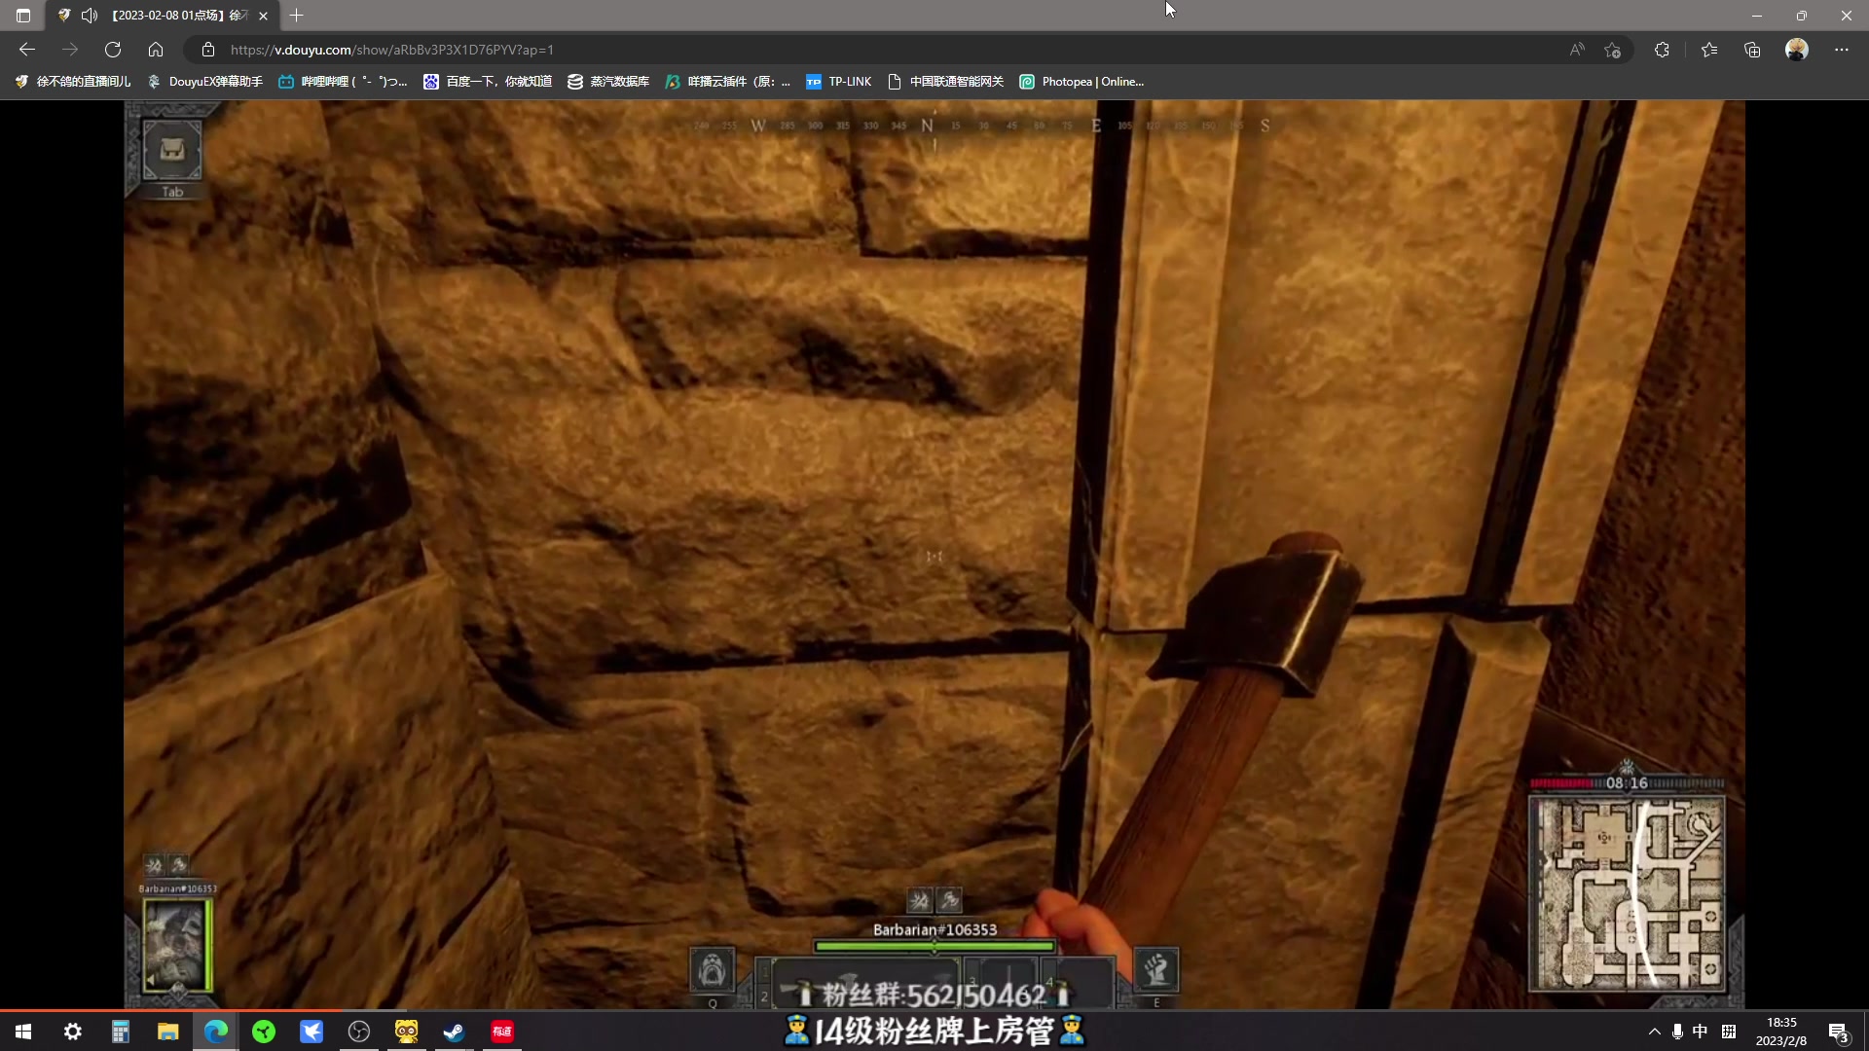This screenshot has width=1869, height=1051.
Task: Open the 中国联通智能网关 bookmark
Action: tap(945, 82)
